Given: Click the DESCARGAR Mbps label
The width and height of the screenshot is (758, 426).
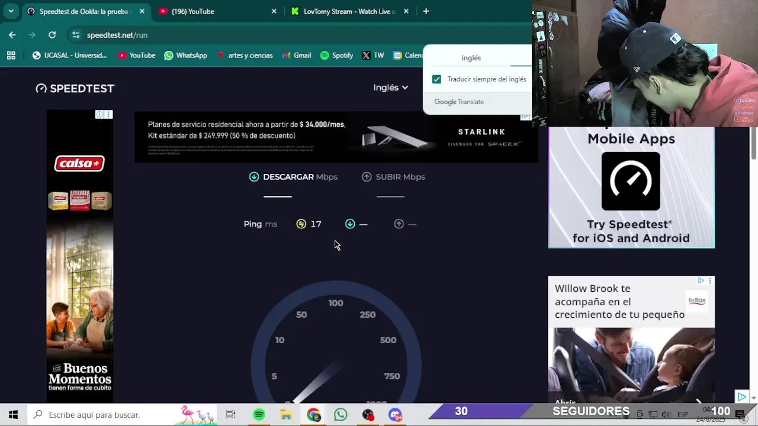Looking at the screenshot, I should 300,177.
